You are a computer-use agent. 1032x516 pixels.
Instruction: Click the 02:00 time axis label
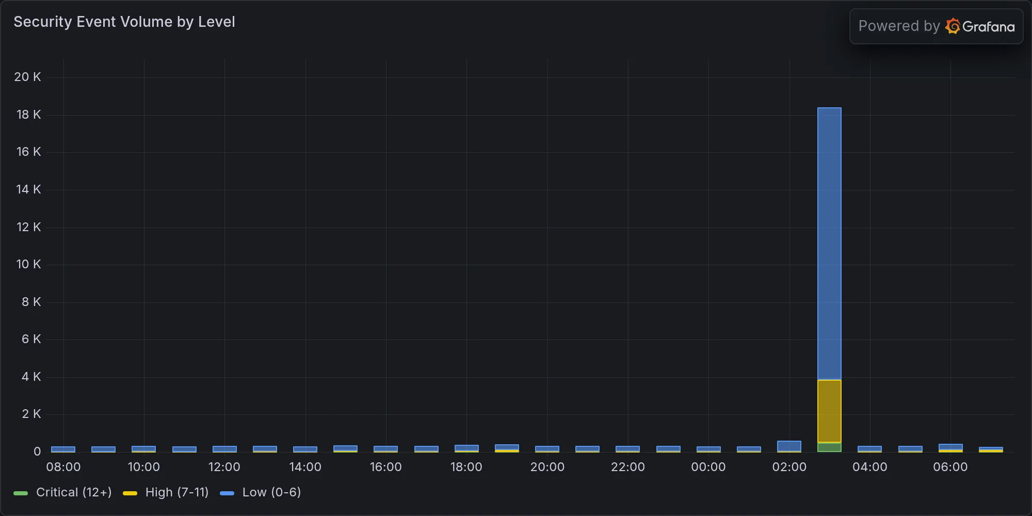[789, 467]
